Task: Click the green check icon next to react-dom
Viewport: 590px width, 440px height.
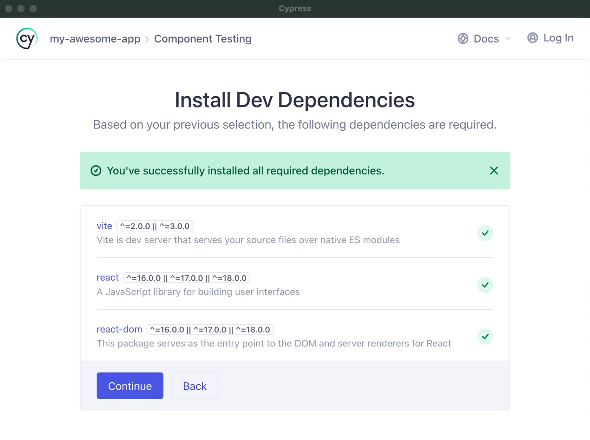Action: point(485,337)
